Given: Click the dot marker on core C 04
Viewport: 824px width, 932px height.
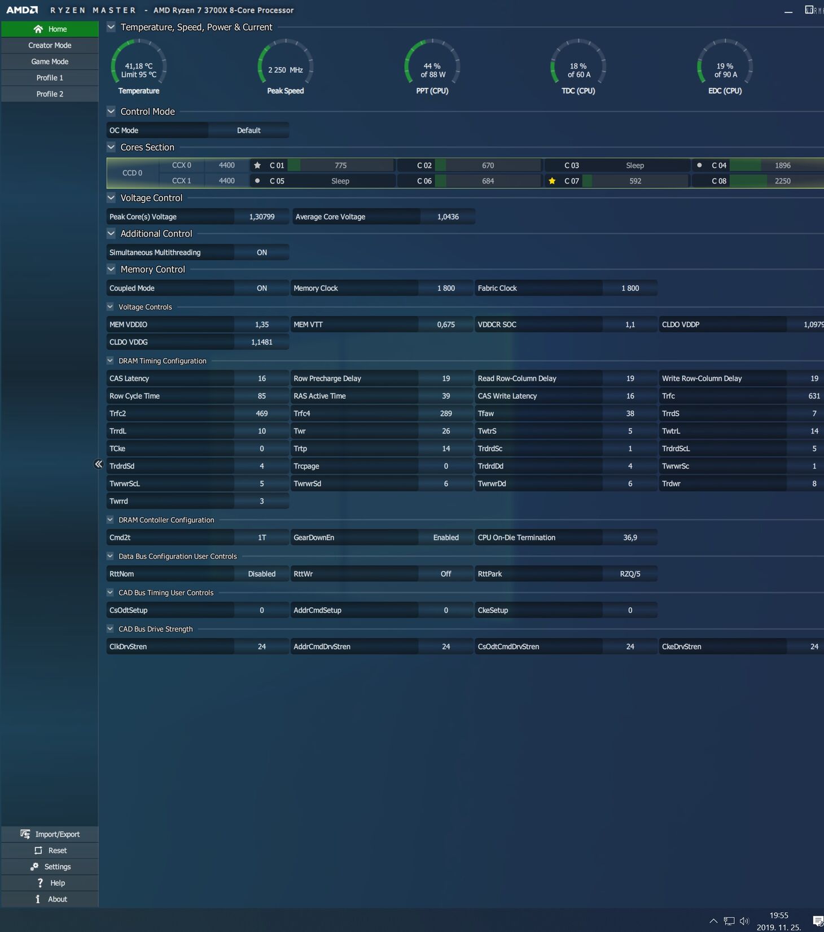Looking at the screenshot, I should click(x=699, y=165).
